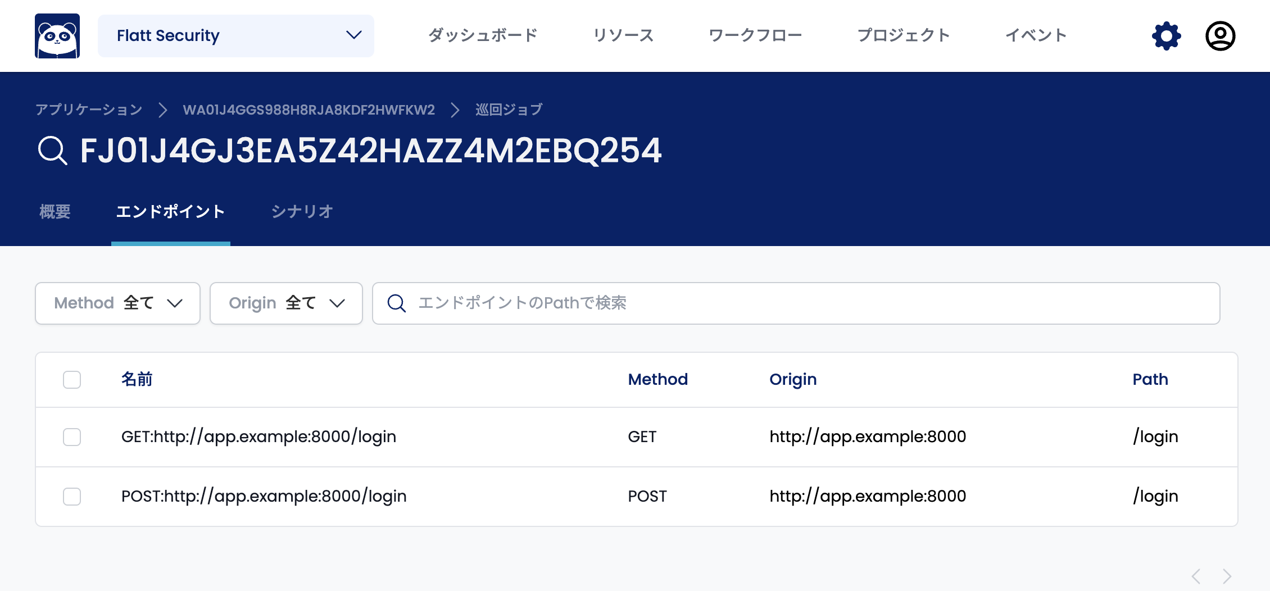
Task: Switch to the 概要 tab
Action: pos(55,212)
